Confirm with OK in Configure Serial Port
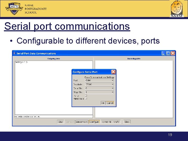 coord(103,103)
